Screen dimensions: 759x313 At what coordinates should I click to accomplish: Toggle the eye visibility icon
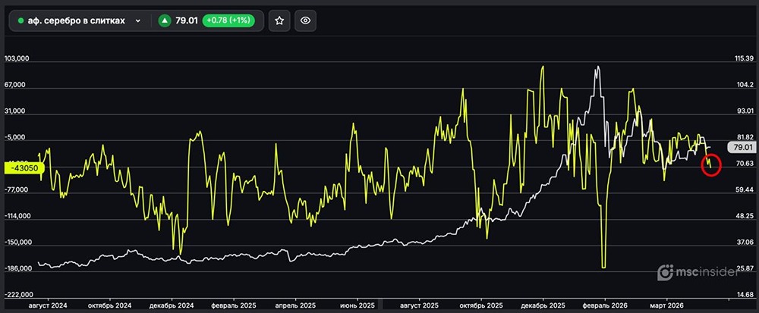[x=305, y=20]
